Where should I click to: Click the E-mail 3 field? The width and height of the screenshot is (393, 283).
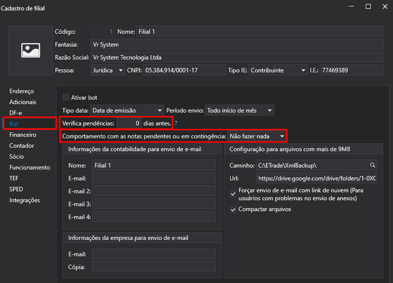tap(154, 204)
